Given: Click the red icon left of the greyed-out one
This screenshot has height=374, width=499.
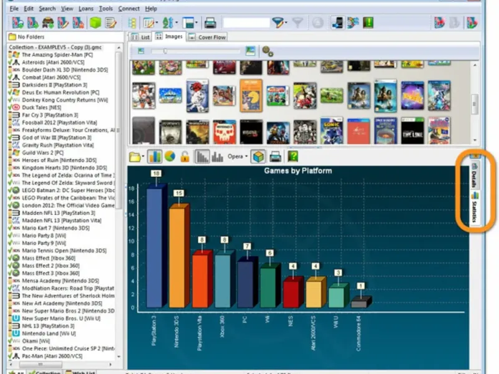Looking at the screenshot, I should point(440,22).
